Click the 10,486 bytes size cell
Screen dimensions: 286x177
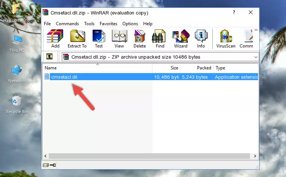167,77
